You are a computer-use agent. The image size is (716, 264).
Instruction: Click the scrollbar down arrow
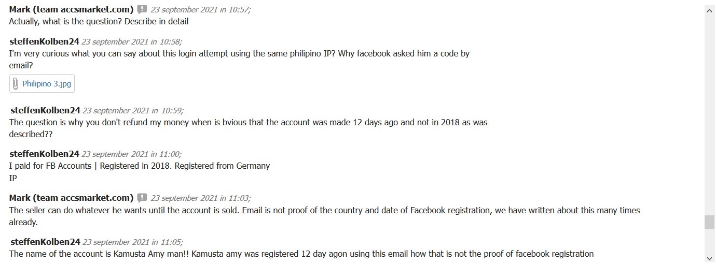pyautogui.click(x=709, y=258)
